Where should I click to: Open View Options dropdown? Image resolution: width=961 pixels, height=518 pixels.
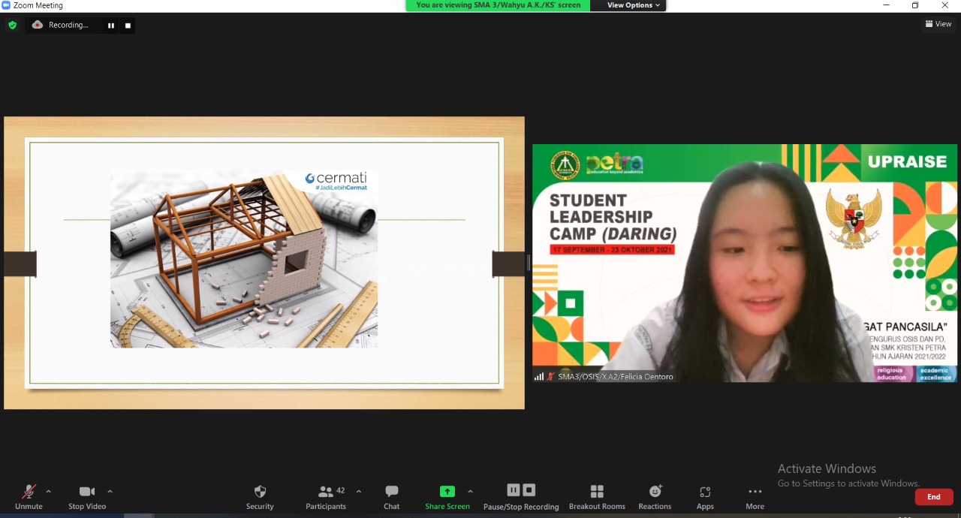pyautogui.click(x=634, y=5)
